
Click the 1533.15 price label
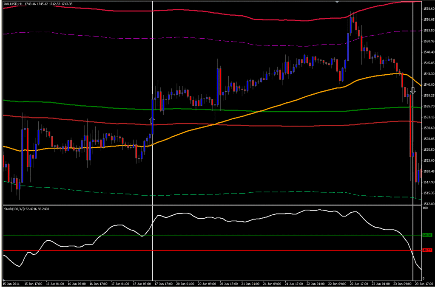[428, 117]
